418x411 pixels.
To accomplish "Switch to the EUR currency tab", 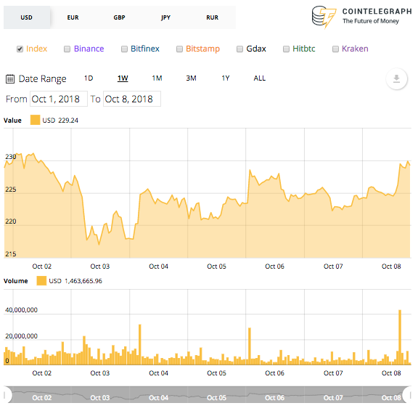I will tap(73, 17).
